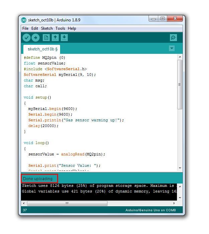The height and width of the screenshot is (234, 209).
Task: Click the 'Sketch uses 8126 bytes' console line
Action: click(x=99, y=186)
